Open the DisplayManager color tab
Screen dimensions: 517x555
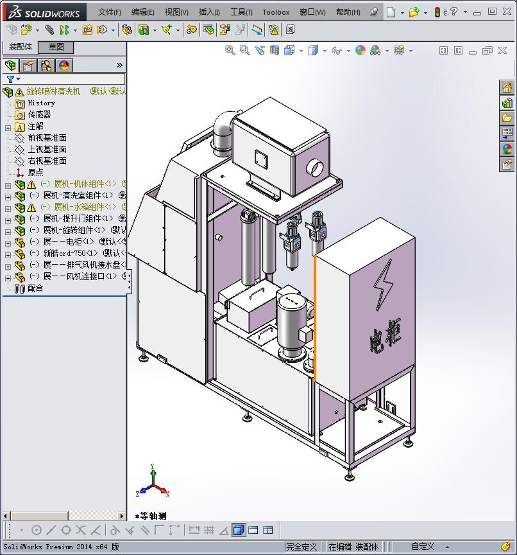[64, 66]
